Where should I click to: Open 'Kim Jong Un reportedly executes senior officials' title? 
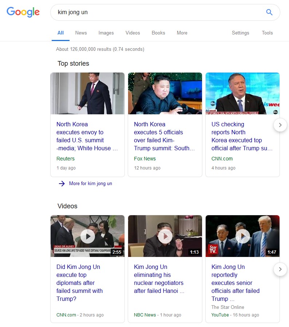coord(235,283)
